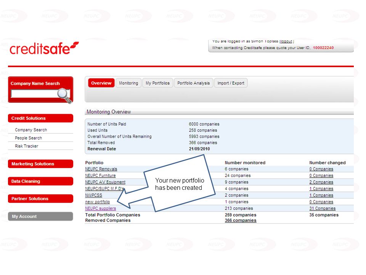Click the Creditsafe logo
The image size is (366, 275).
(x=44, y=48)
